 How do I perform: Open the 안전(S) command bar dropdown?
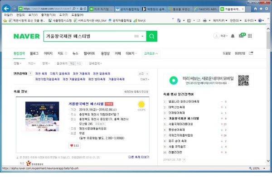(236, 20)
